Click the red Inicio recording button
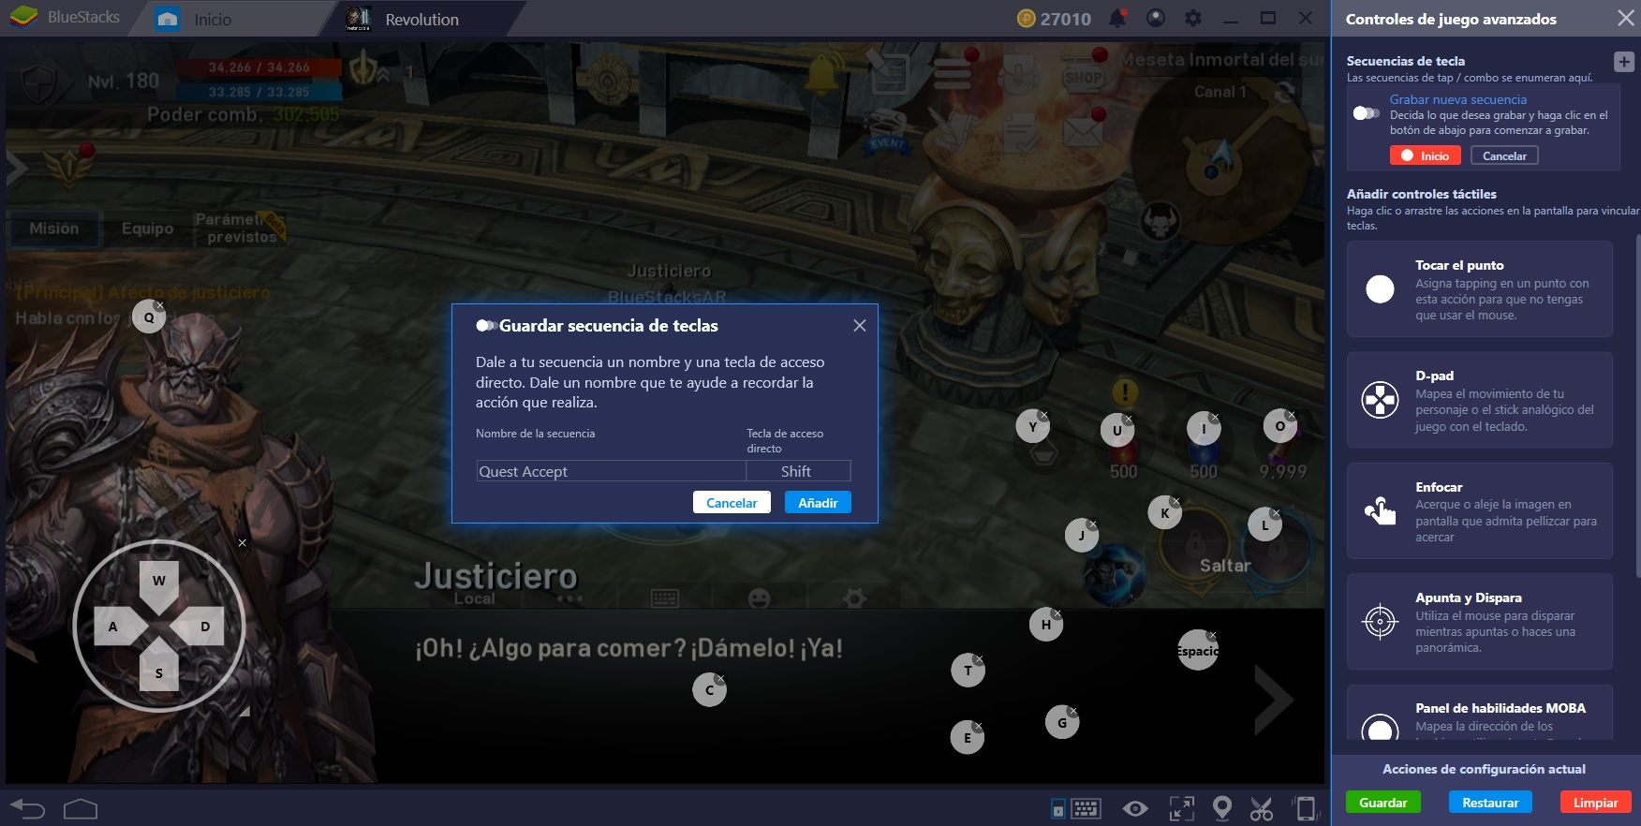The height and width of the screenshot is (826, 1641). tap(1425, 155)
